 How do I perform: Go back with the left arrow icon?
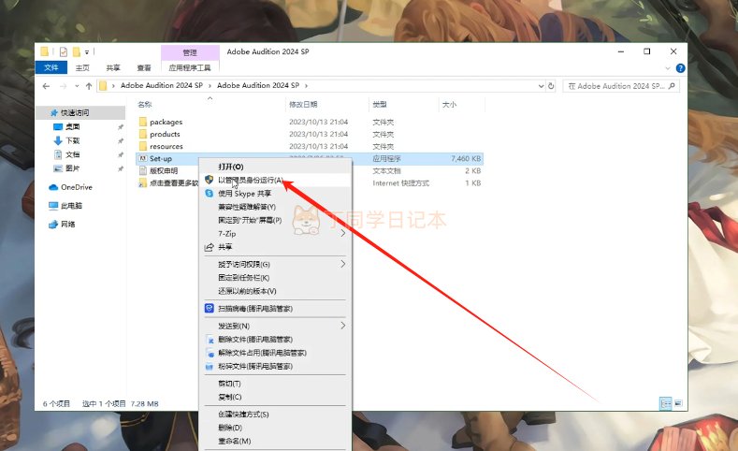(46, 86)
